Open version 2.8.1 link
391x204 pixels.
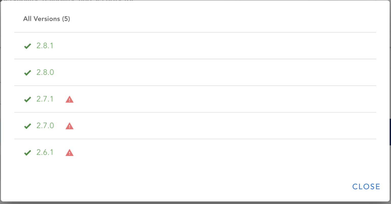[x=45, y=46]
